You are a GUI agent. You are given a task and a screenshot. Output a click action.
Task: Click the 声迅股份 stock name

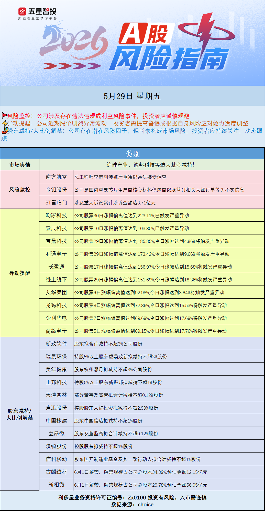56,408
